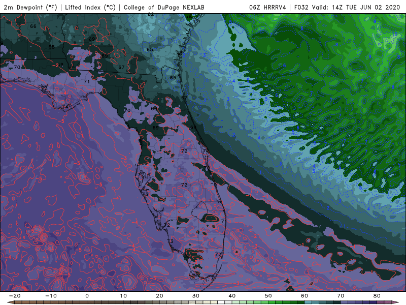Click the -20 label on the color scale

(15, 296)
